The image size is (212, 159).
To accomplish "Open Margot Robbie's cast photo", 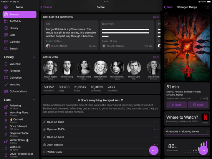I will pyautogui.click(x=50, y=68).
